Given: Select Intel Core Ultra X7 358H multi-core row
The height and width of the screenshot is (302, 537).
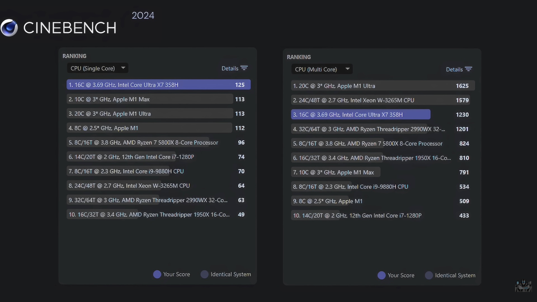Looking at the screenshot, I should pos(361,115).
